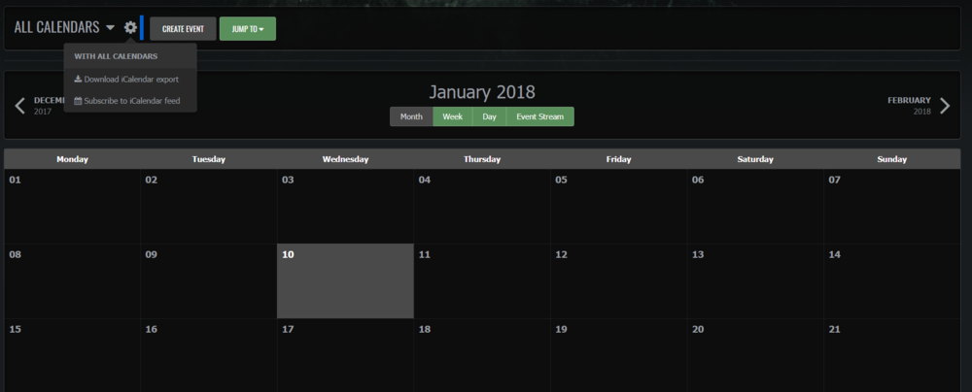972x392 pixels.
Task: Click the next month right arrow
Action: point(944,106)
